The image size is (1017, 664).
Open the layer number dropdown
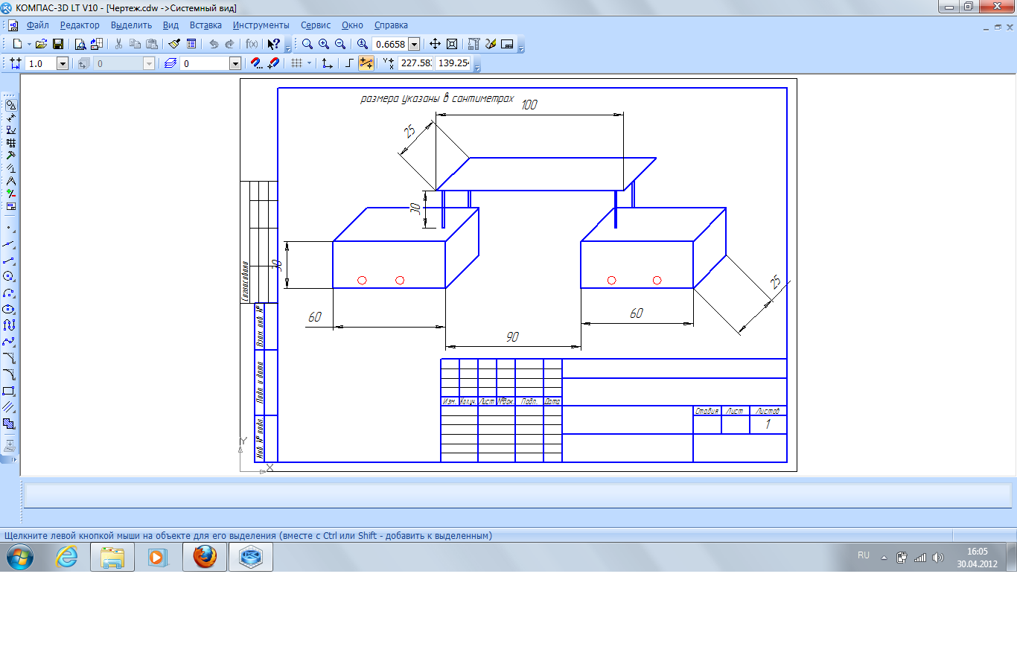click(235, 64)
